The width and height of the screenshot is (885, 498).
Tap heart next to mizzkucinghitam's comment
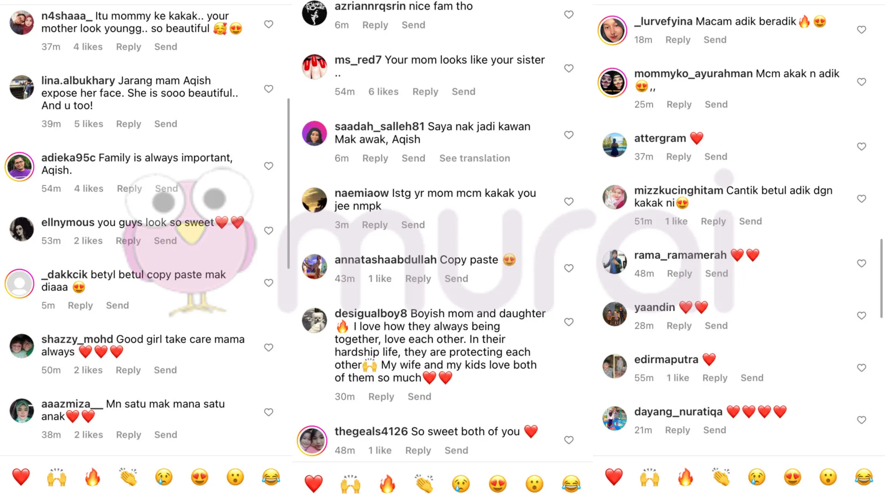(x=861, y=199)
